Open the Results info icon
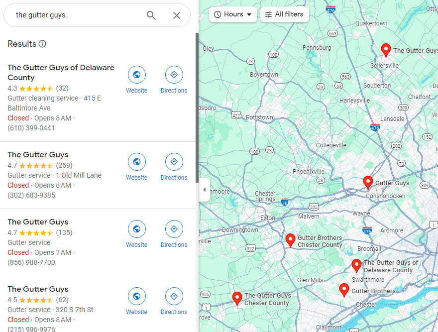 42,44
